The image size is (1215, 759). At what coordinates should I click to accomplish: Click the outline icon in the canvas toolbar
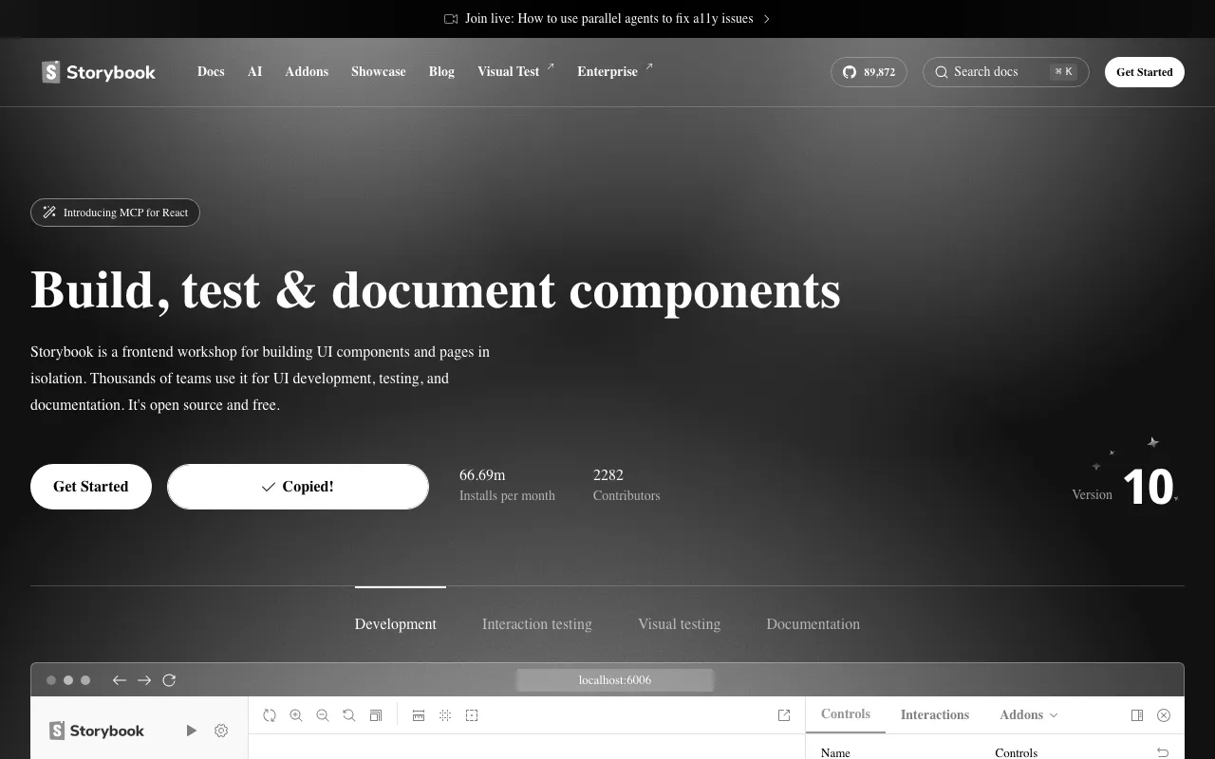[x=472, y=715]
